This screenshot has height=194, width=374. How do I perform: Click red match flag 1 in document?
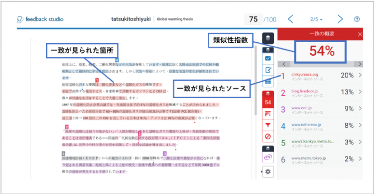[97, 80]
